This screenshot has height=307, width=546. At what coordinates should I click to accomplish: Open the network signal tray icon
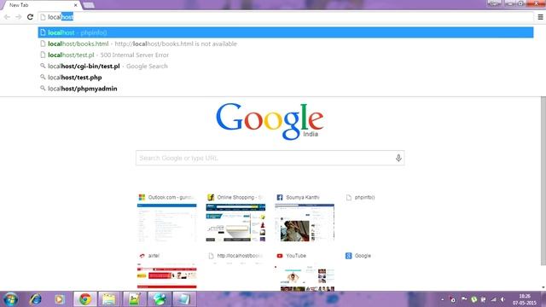coord(493,299)
